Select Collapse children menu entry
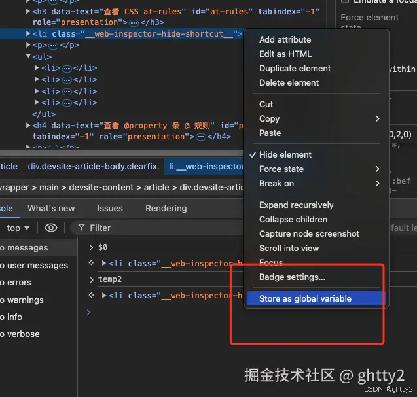 pos(293,219)
